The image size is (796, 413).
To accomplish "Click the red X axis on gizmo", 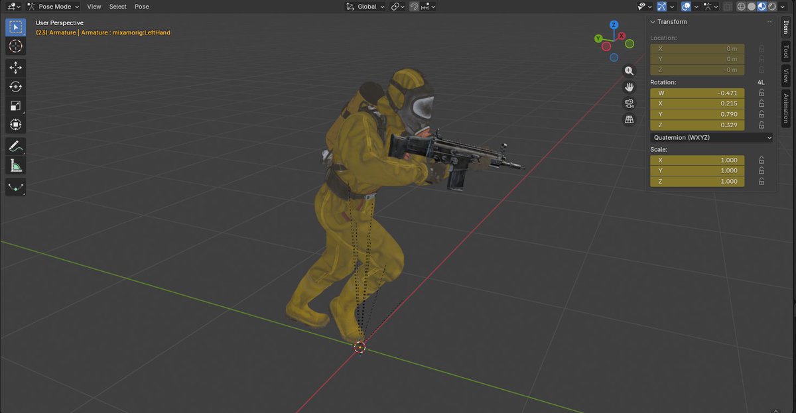I will coord(622,36).
